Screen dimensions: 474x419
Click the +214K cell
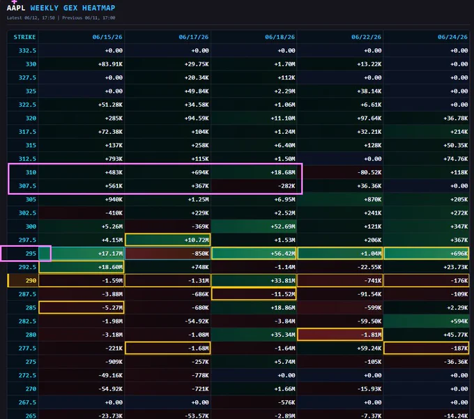pyautogui.click(x=427, y=132)
